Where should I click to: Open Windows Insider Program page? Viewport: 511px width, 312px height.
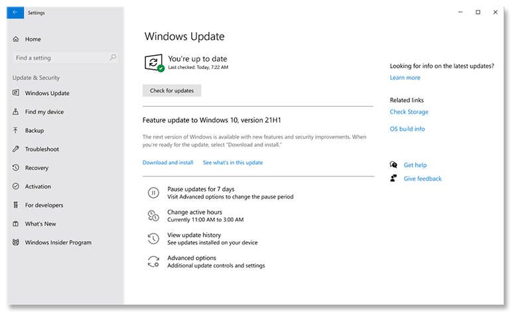click(58, 242)
